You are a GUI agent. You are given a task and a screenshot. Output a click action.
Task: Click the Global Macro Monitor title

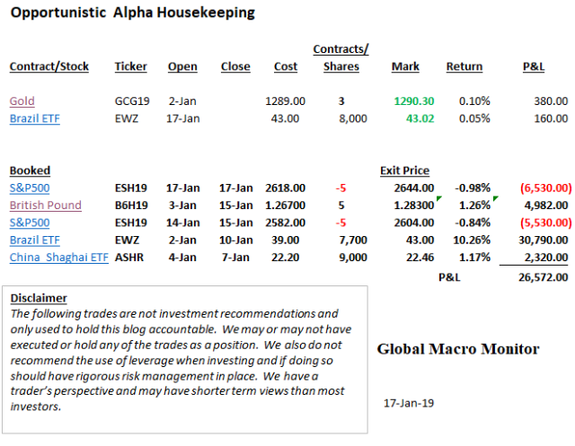tap(458, 349)
